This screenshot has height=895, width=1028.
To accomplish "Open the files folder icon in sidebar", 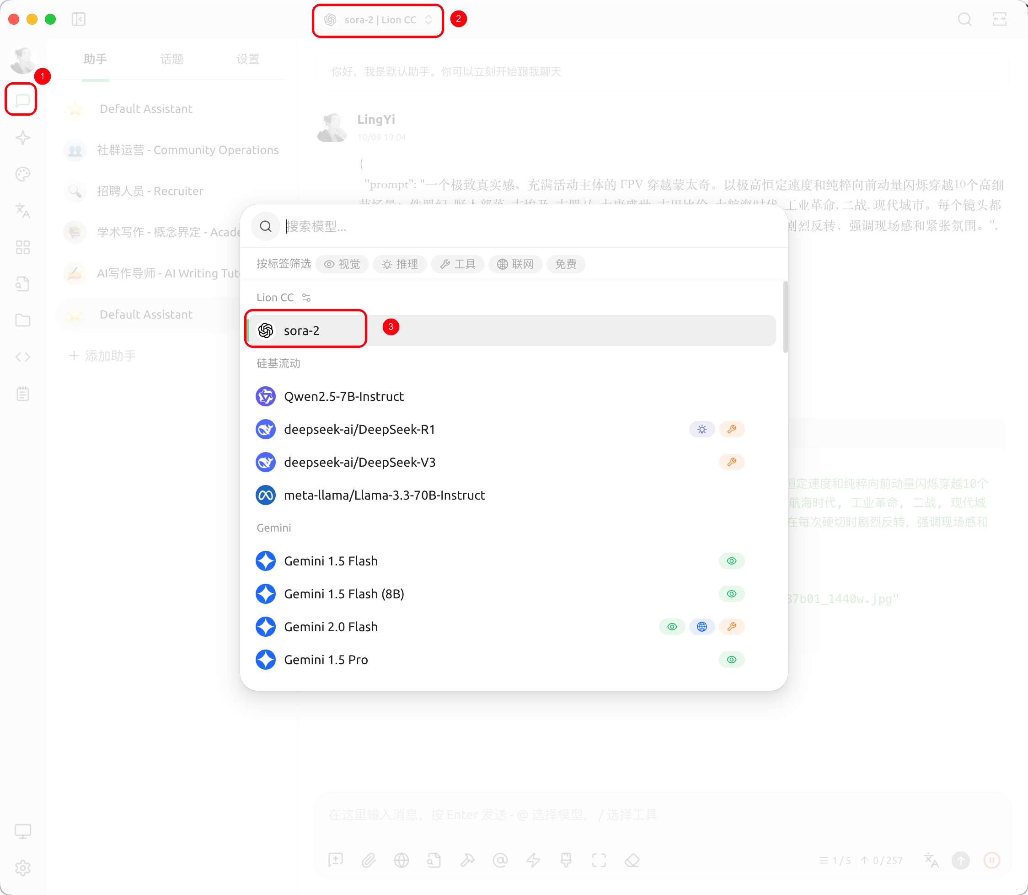I will click(x=22, y=320).
